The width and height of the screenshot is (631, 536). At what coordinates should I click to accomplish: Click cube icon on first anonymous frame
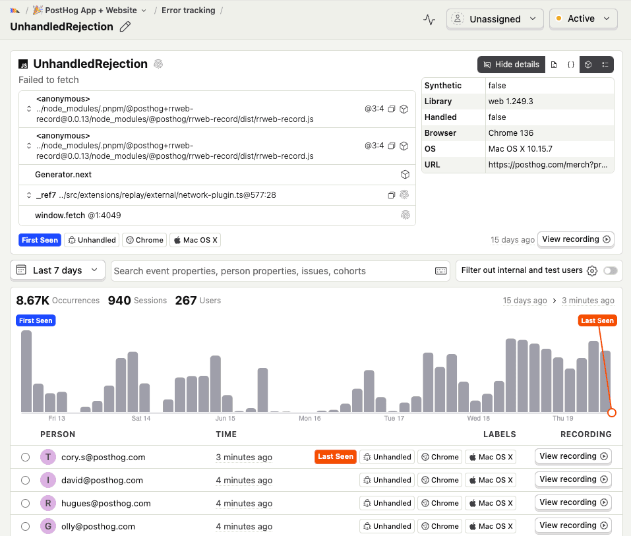click(404, 109)
